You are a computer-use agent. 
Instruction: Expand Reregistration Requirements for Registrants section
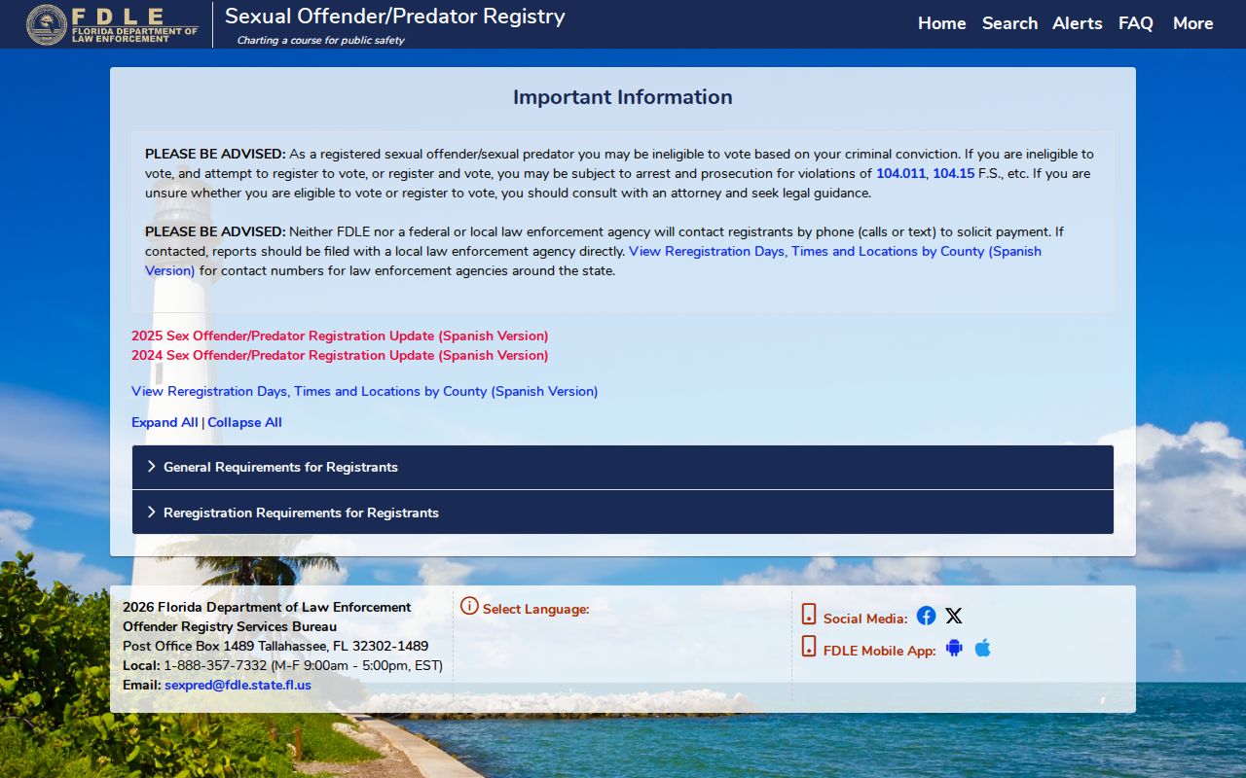coord(623,513)
